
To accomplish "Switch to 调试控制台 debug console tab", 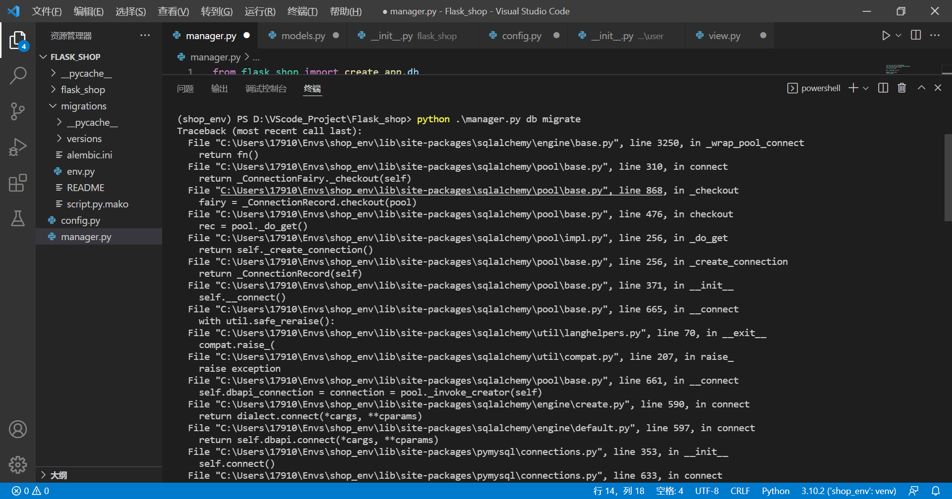I will (x=266, y=89).
